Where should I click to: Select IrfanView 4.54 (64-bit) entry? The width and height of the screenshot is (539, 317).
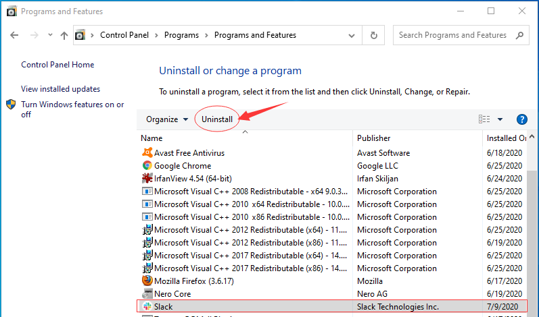pos(193,179)
